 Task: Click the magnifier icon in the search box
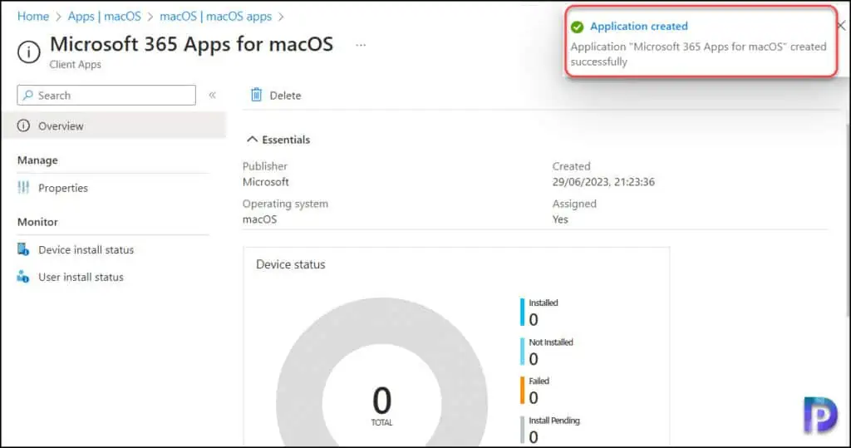coord(27,95)
